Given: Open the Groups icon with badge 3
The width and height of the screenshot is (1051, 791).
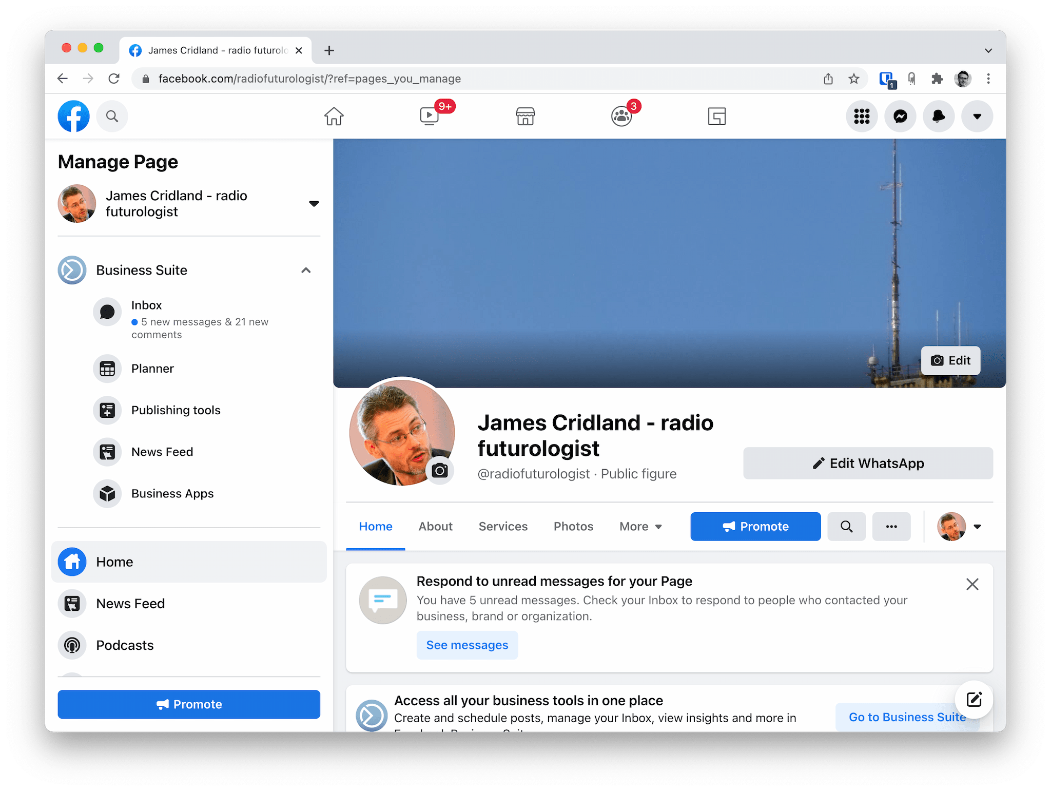Looking at the screenshot, I should coord(621,116).
